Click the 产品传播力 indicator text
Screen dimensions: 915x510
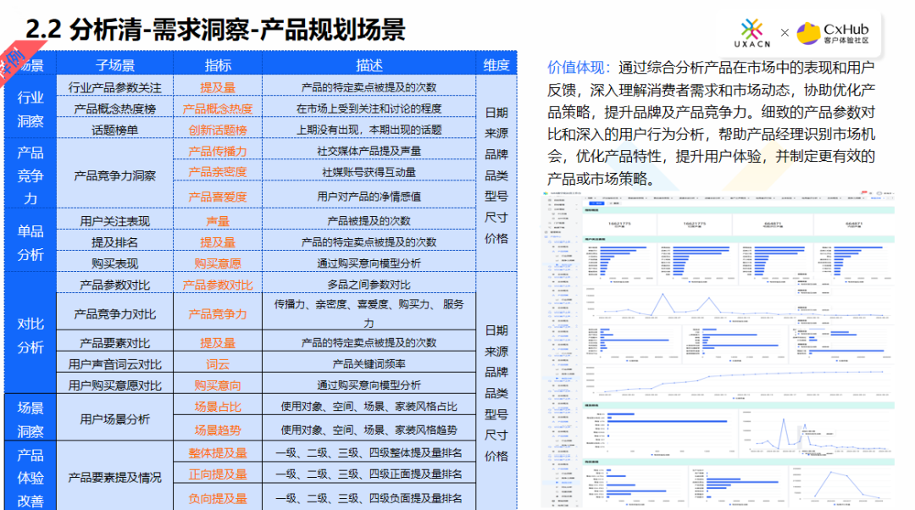(x=218, y=151)
